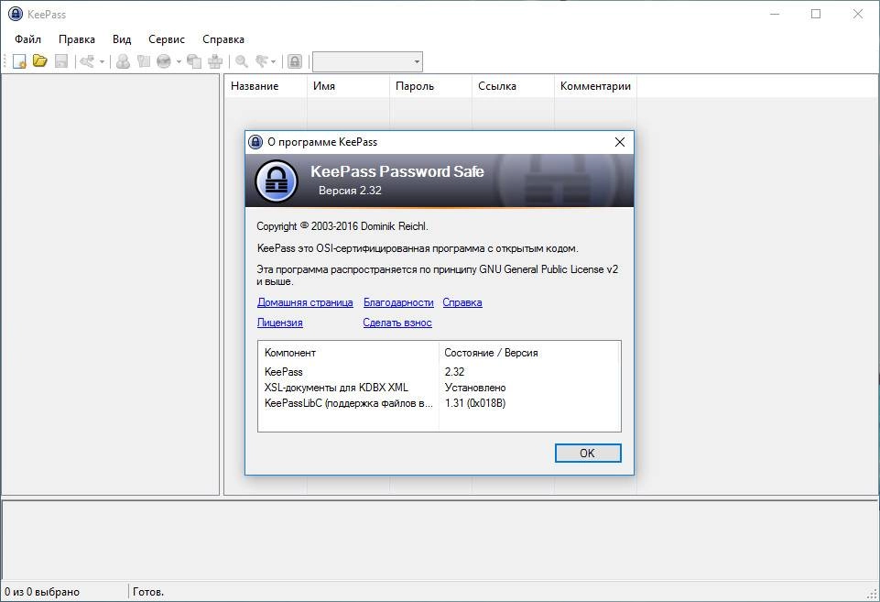880x602 pixels.
Task: Open the Сервис menu
Action: [x=166, y=39]
